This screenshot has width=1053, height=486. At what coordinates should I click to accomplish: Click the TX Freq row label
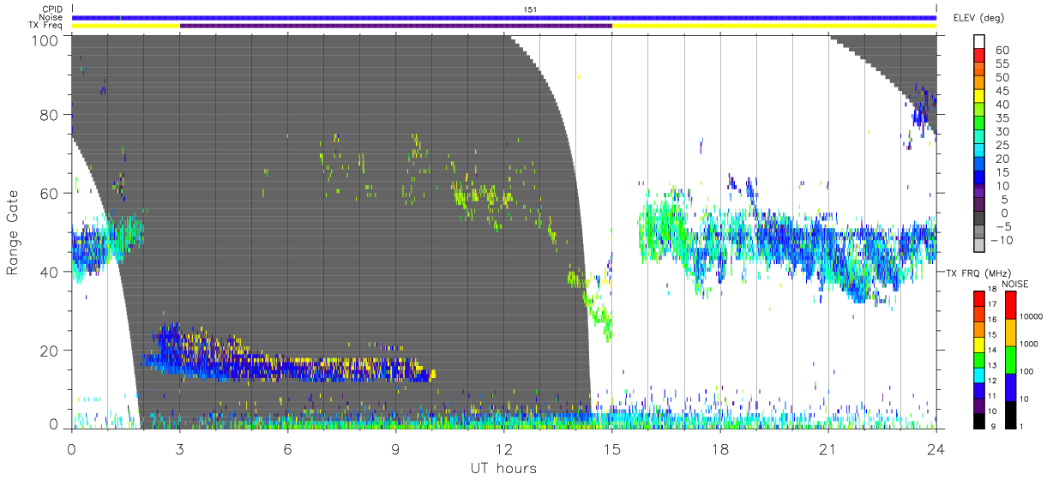[x=47, y=26]
